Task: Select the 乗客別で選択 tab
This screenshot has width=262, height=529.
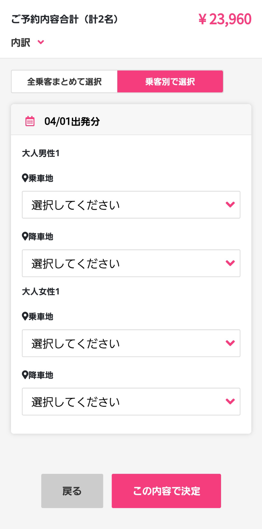Action: (170, 82)
